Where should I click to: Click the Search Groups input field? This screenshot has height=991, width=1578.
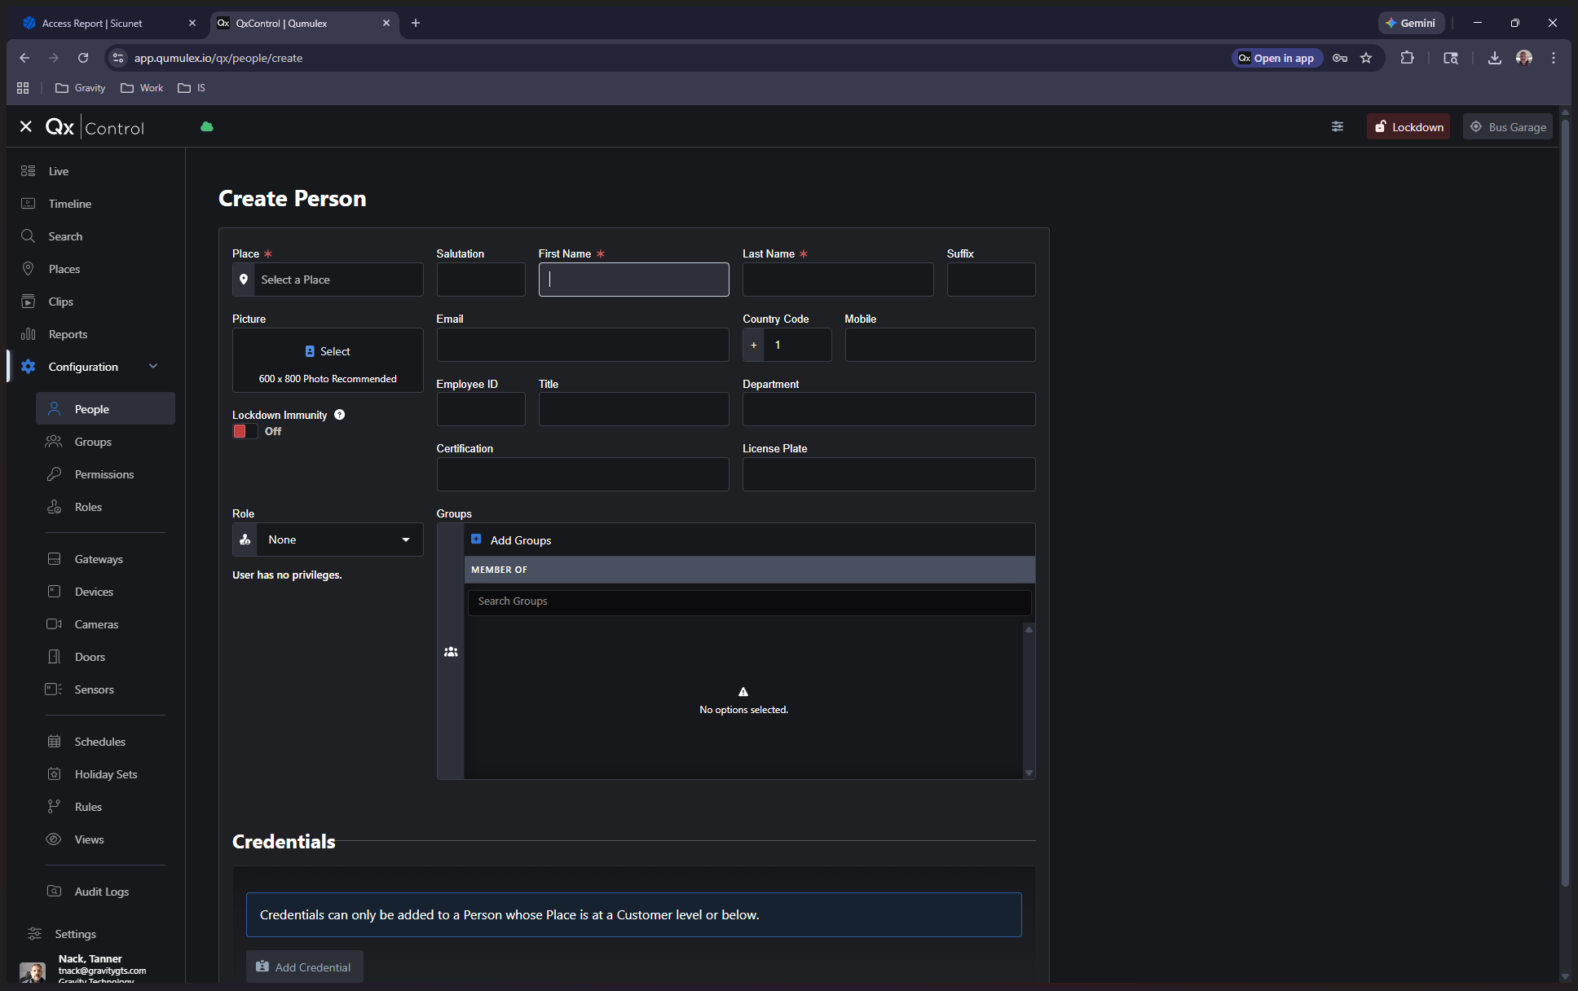748,601
